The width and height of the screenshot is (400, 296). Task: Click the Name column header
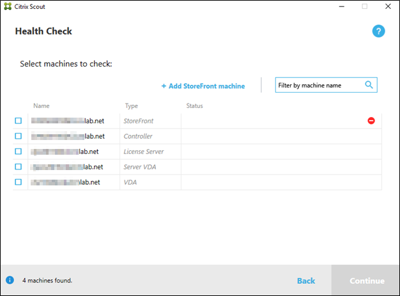tap(42, 106)
